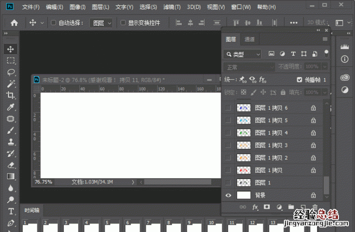Select the Eraser tool
The image size is (355, 232).
pyautogui.click(x=11, y=165)
